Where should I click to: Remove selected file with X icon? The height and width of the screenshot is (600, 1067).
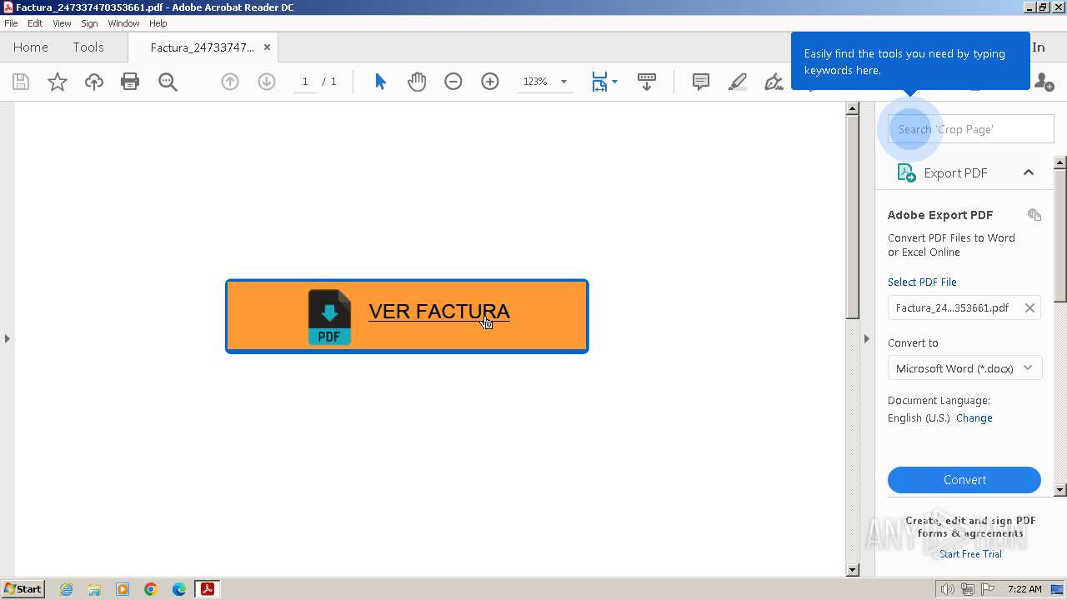[1029, 307]
